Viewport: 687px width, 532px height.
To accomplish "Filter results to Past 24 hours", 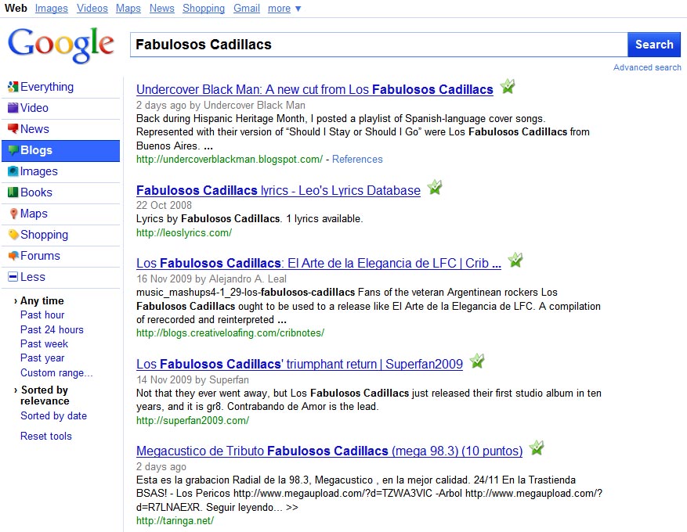I will pyautogui.click(x=52, y=329).
